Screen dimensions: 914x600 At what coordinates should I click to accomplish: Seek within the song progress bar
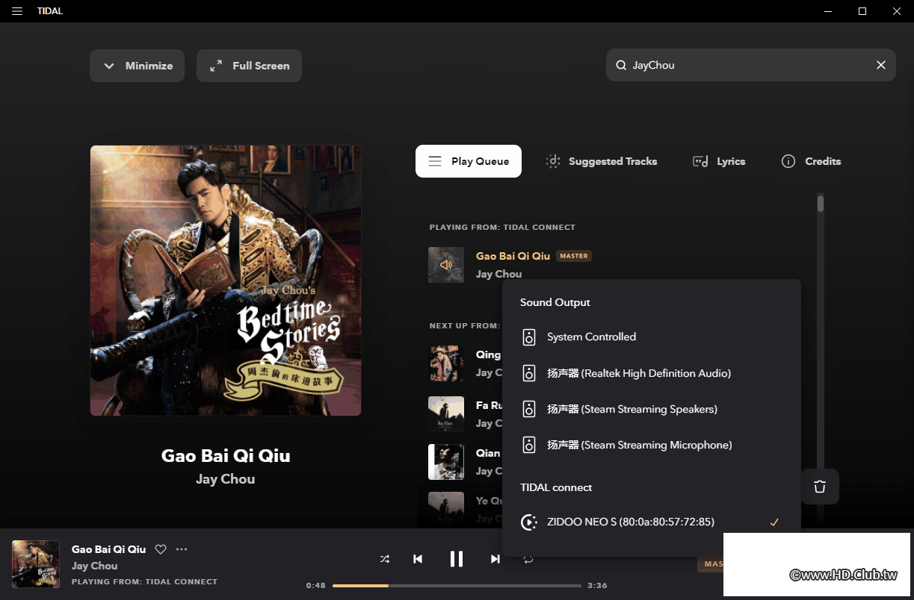pos(457,586)
